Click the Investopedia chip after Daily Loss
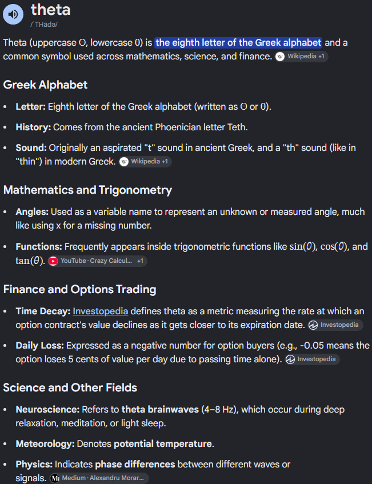The image size is (372, 484). coord(313,359)
